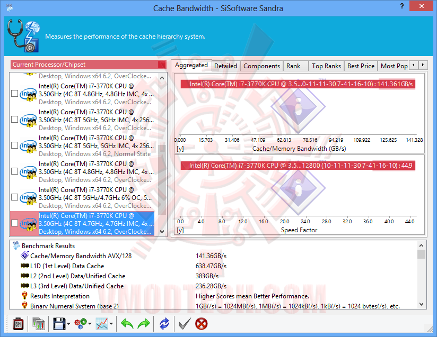Click Intel logo of 5GHz/4.7GHz 6% OC entry
437x337 pixels.
(x=28, y=198)
